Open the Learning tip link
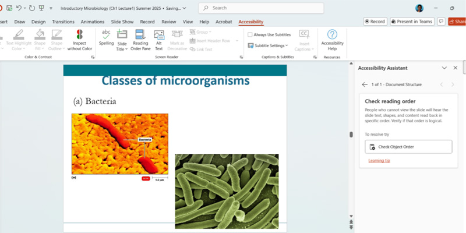 click(x=379, y=160)
